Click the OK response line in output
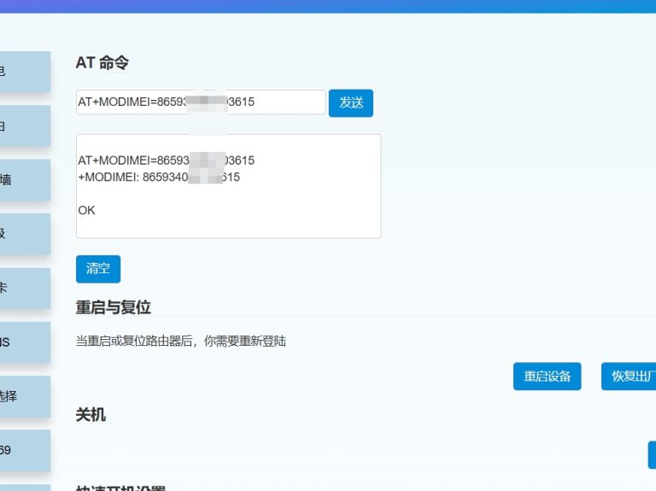 [x=87, y=210]
